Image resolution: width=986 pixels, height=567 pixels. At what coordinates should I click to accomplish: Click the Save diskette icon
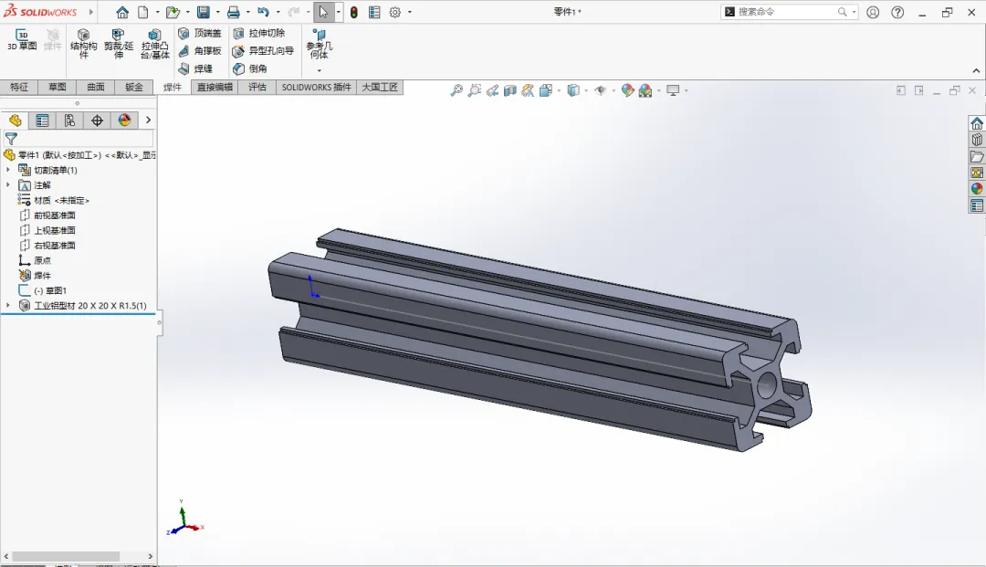point(203,12)
